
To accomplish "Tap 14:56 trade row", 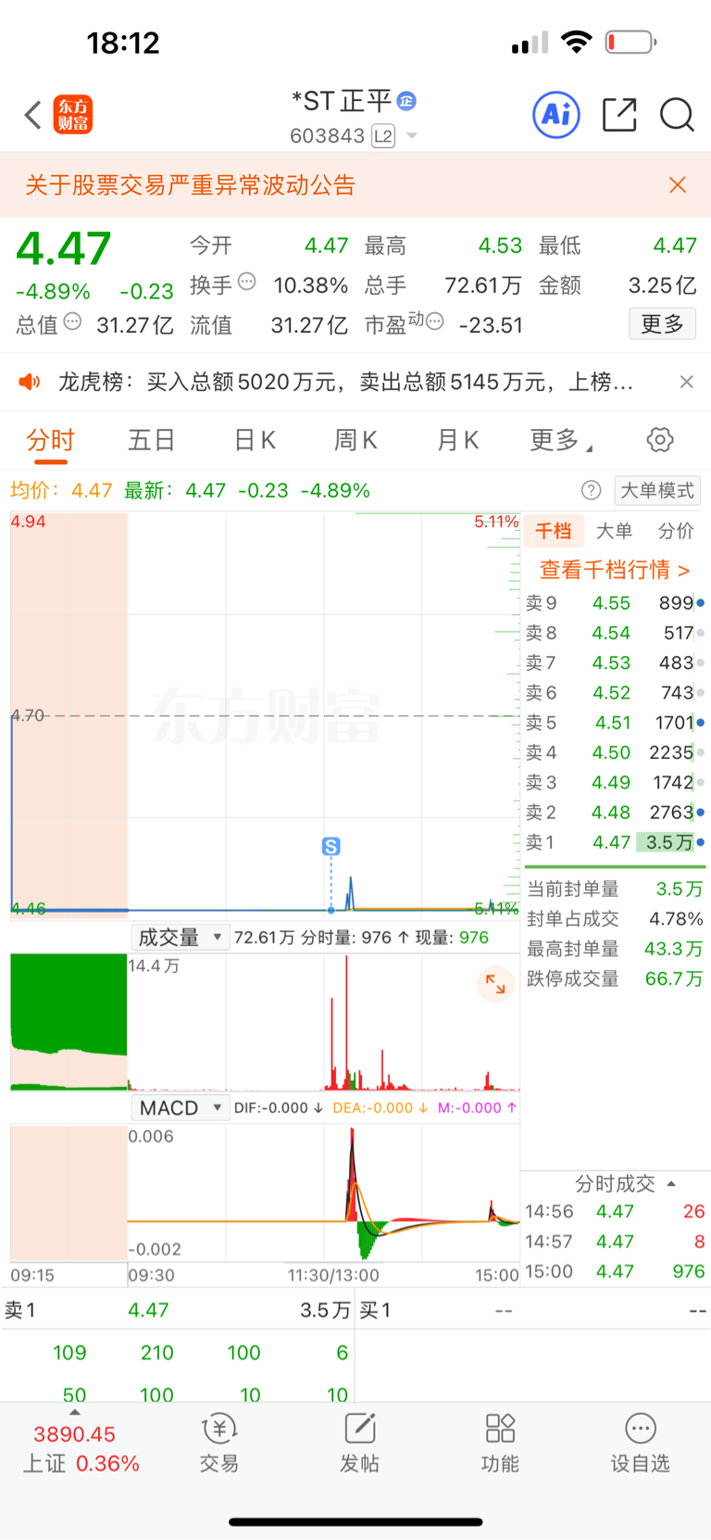I will pos(615,1211).
